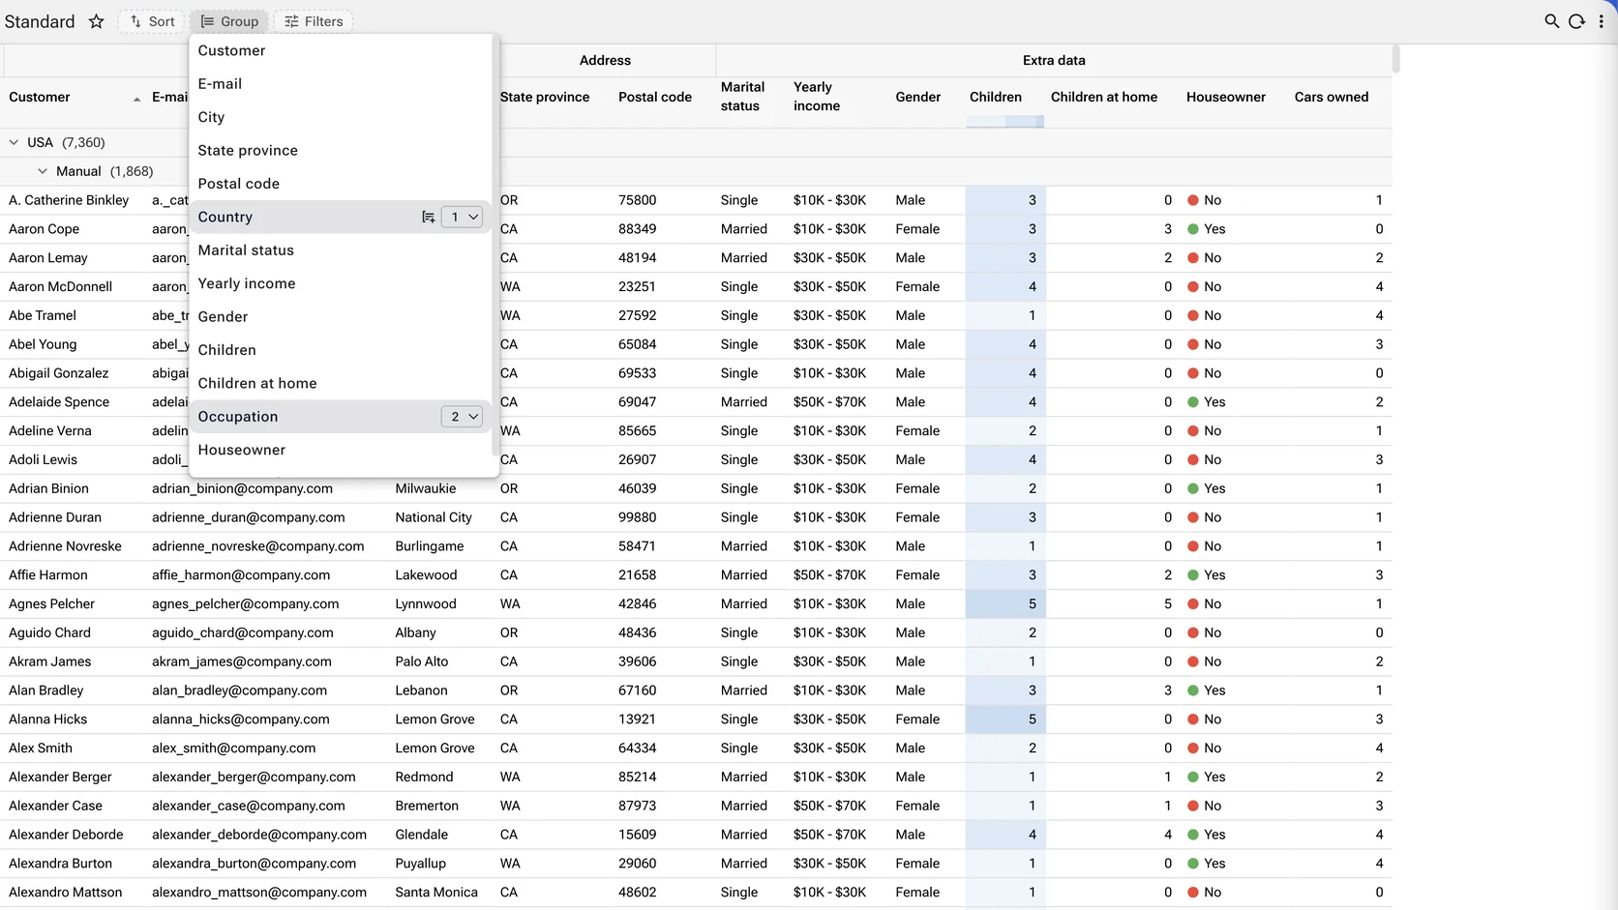The width and height of the screenshot is (1618, 910).
Task: Select City in the group list
Action: (x=341, y=117)
